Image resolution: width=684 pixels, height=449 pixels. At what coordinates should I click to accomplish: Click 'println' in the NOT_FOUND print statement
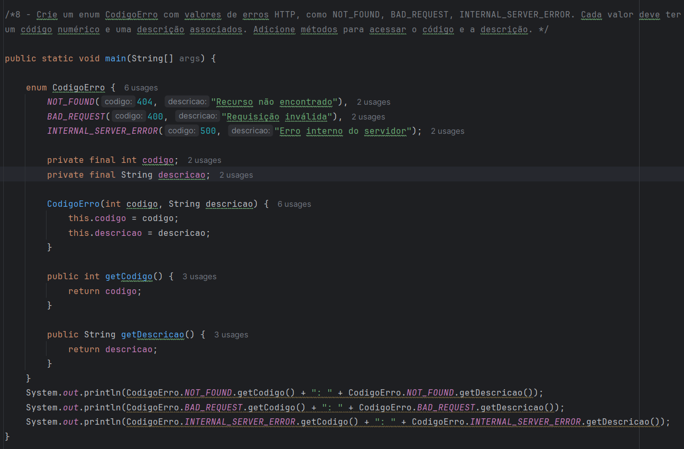point(103,393)
